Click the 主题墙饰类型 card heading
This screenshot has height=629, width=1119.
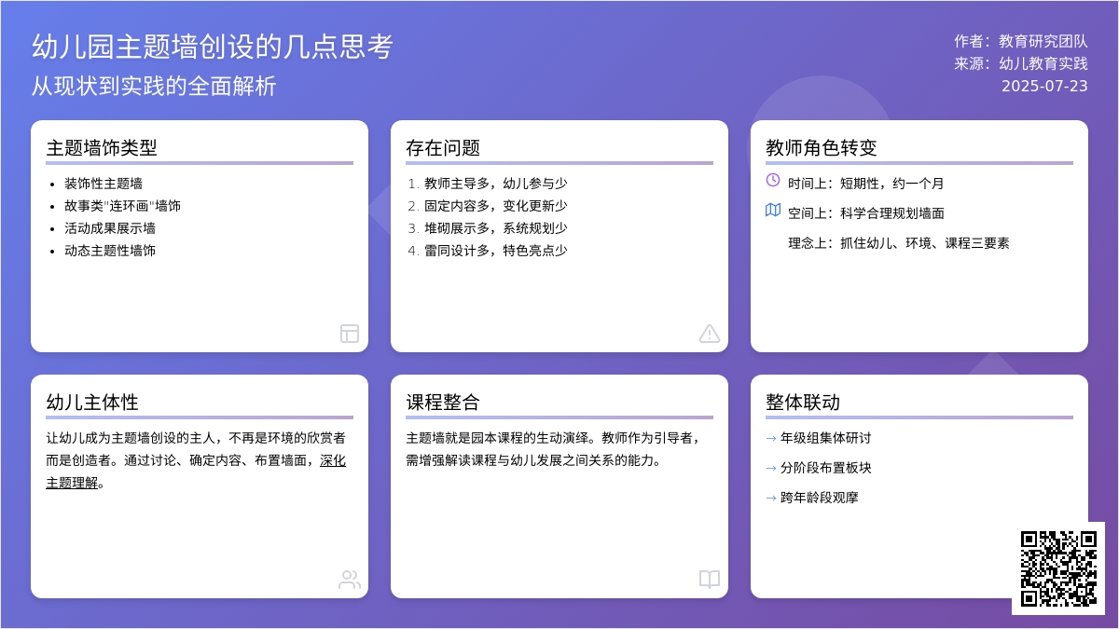(102, 148)
